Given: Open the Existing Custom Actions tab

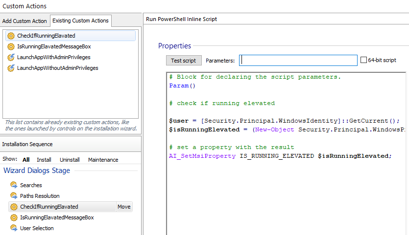Looking at the screenshot, I should (81, 21).
